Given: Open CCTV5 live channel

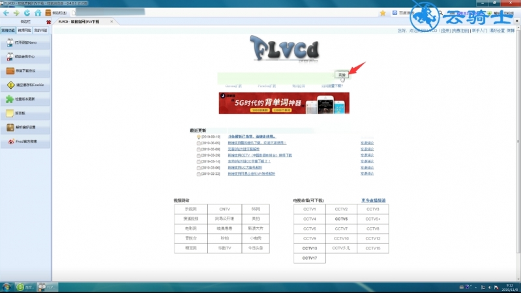Looking at the screenshot, I should coord(341,219).
